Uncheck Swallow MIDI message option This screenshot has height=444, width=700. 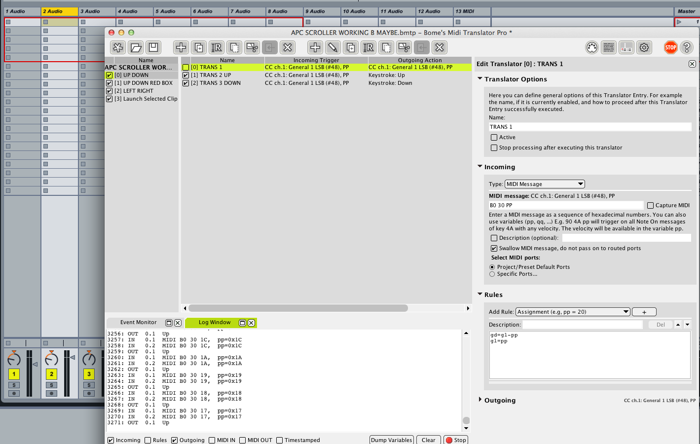pos(494,248)
